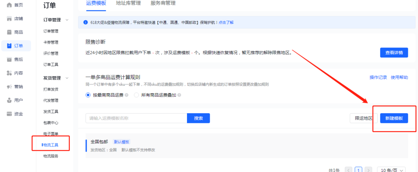418x172 pixels.
Task: Open 包裹中心 menu item
Action: click(x=51, y=123)
